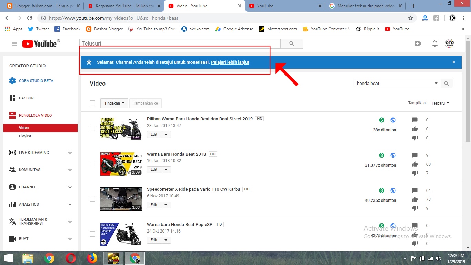Open video title Speedometer X-Ride pada Vario 110 CW Karbu
The image size is (471, 265).
click(193, 189)
